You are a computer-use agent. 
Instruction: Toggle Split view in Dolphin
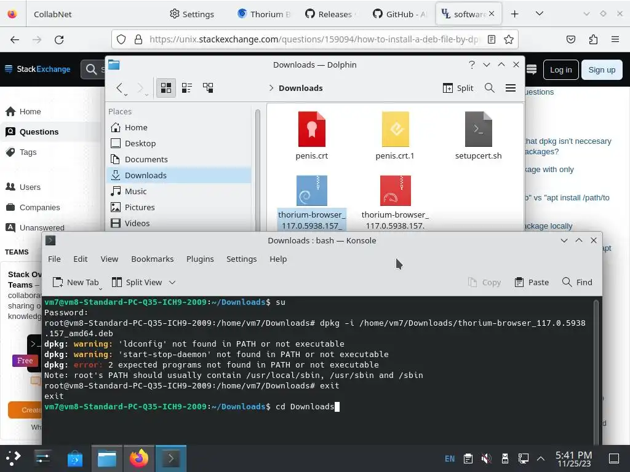(458, 88)
